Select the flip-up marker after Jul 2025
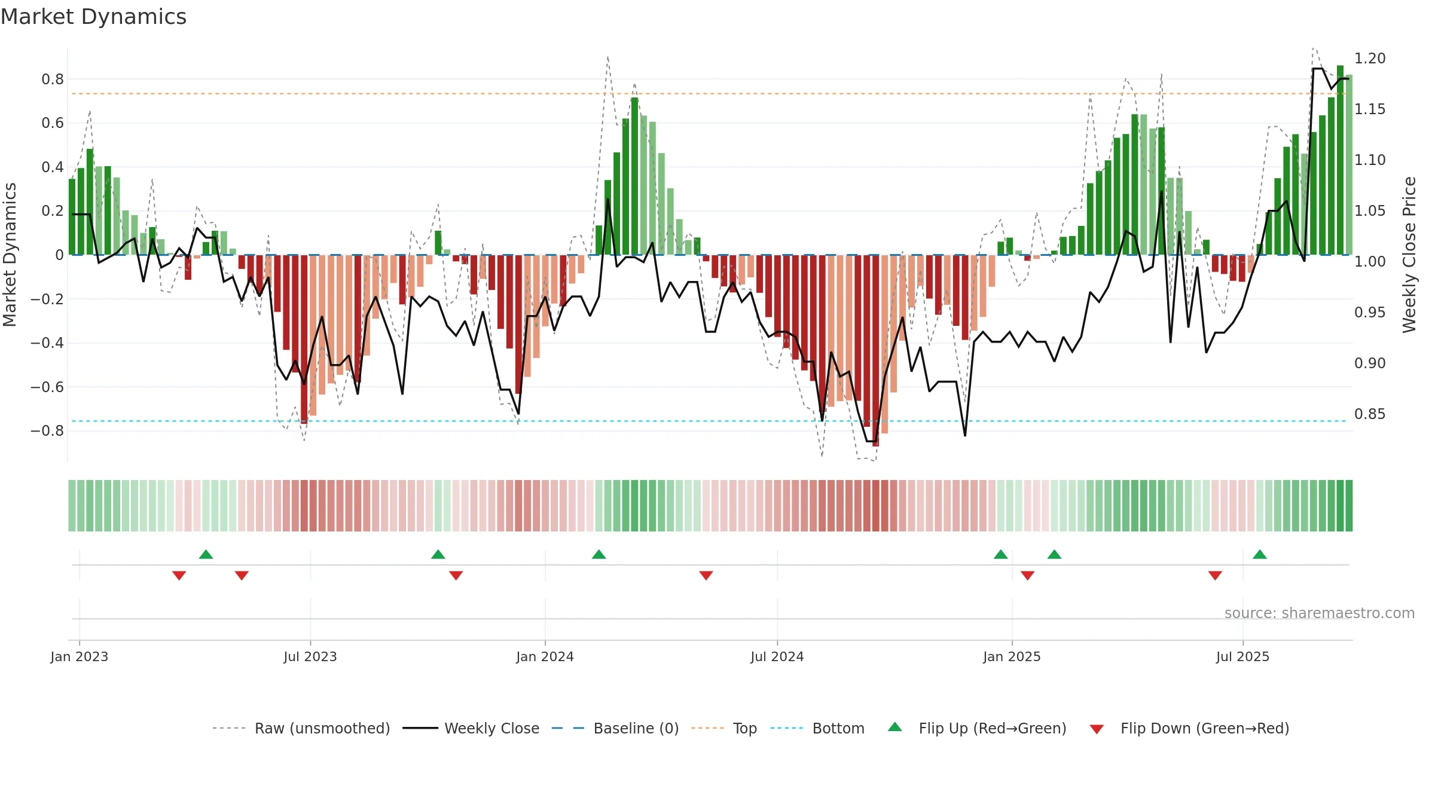This screenshot has height=807, width=1435. [1260, 554]
